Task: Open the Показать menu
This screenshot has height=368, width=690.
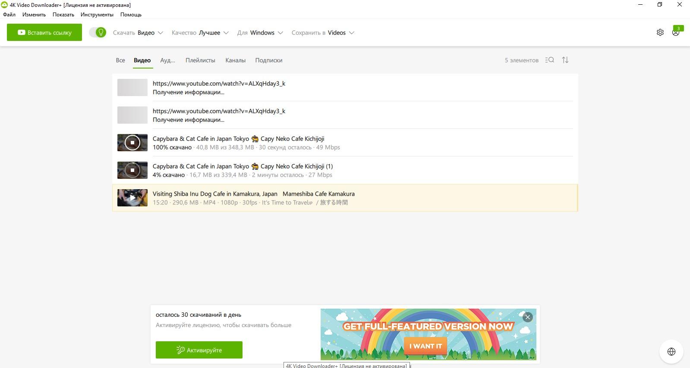Action: 63,15
